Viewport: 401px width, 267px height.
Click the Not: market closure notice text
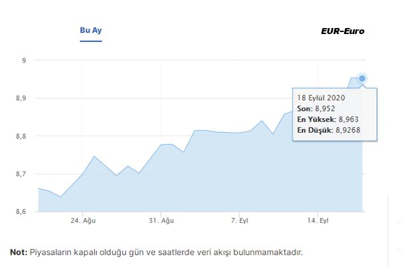(x=156, y=252)
